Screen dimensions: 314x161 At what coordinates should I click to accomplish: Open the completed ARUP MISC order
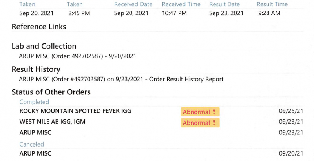(35, 133)
